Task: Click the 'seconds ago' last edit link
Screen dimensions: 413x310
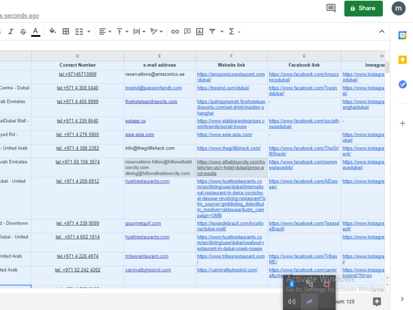Action: point(19,16)
